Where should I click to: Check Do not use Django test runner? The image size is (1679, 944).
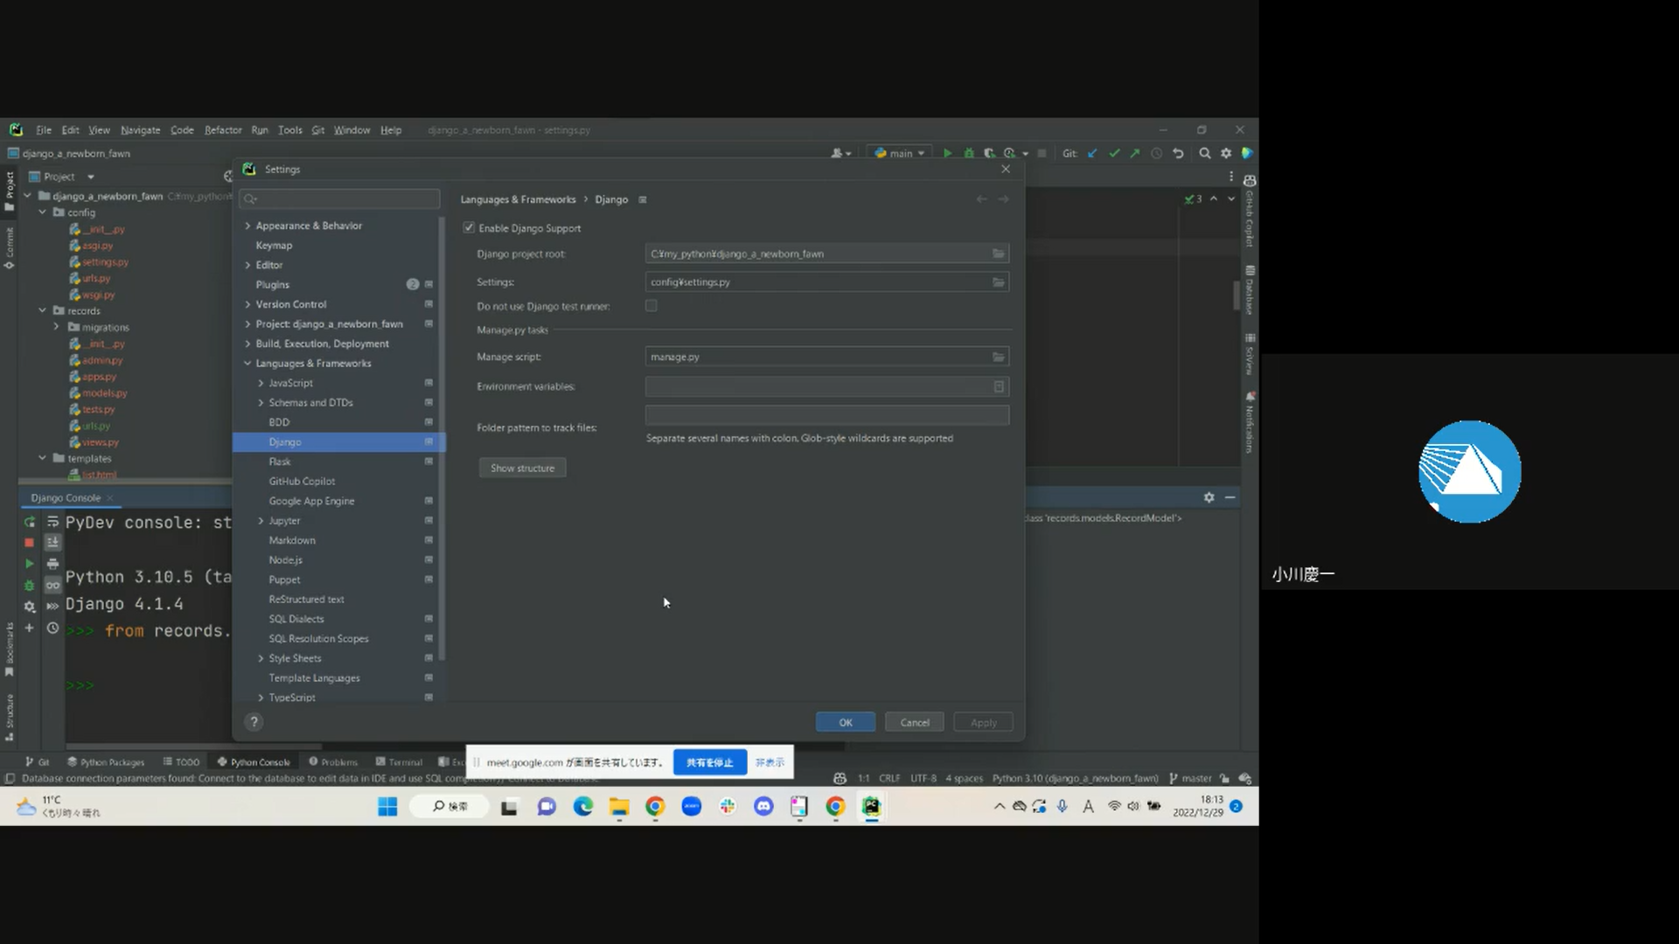pyautogui.click(x=651, y=306)
